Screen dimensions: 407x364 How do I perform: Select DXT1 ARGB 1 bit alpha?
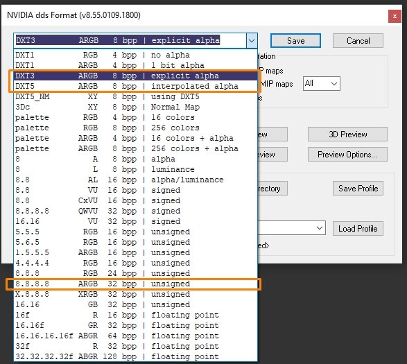point(135,65)
